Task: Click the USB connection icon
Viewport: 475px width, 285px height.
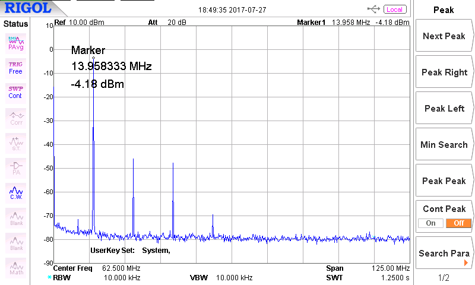Action: (374, 9)
